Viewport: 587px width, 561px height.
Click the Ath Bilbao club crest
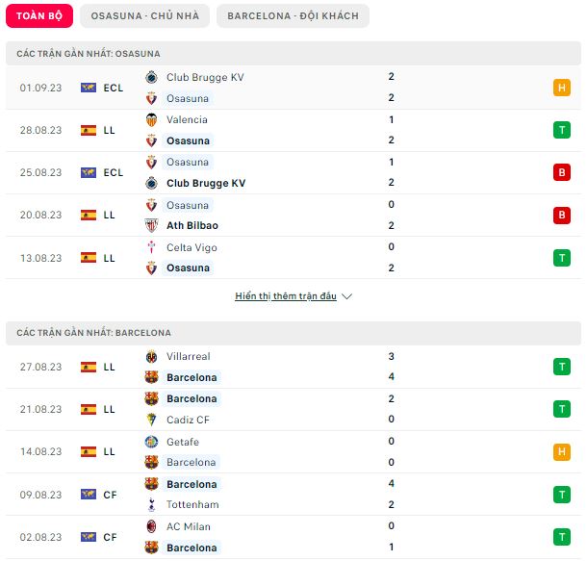151,225
